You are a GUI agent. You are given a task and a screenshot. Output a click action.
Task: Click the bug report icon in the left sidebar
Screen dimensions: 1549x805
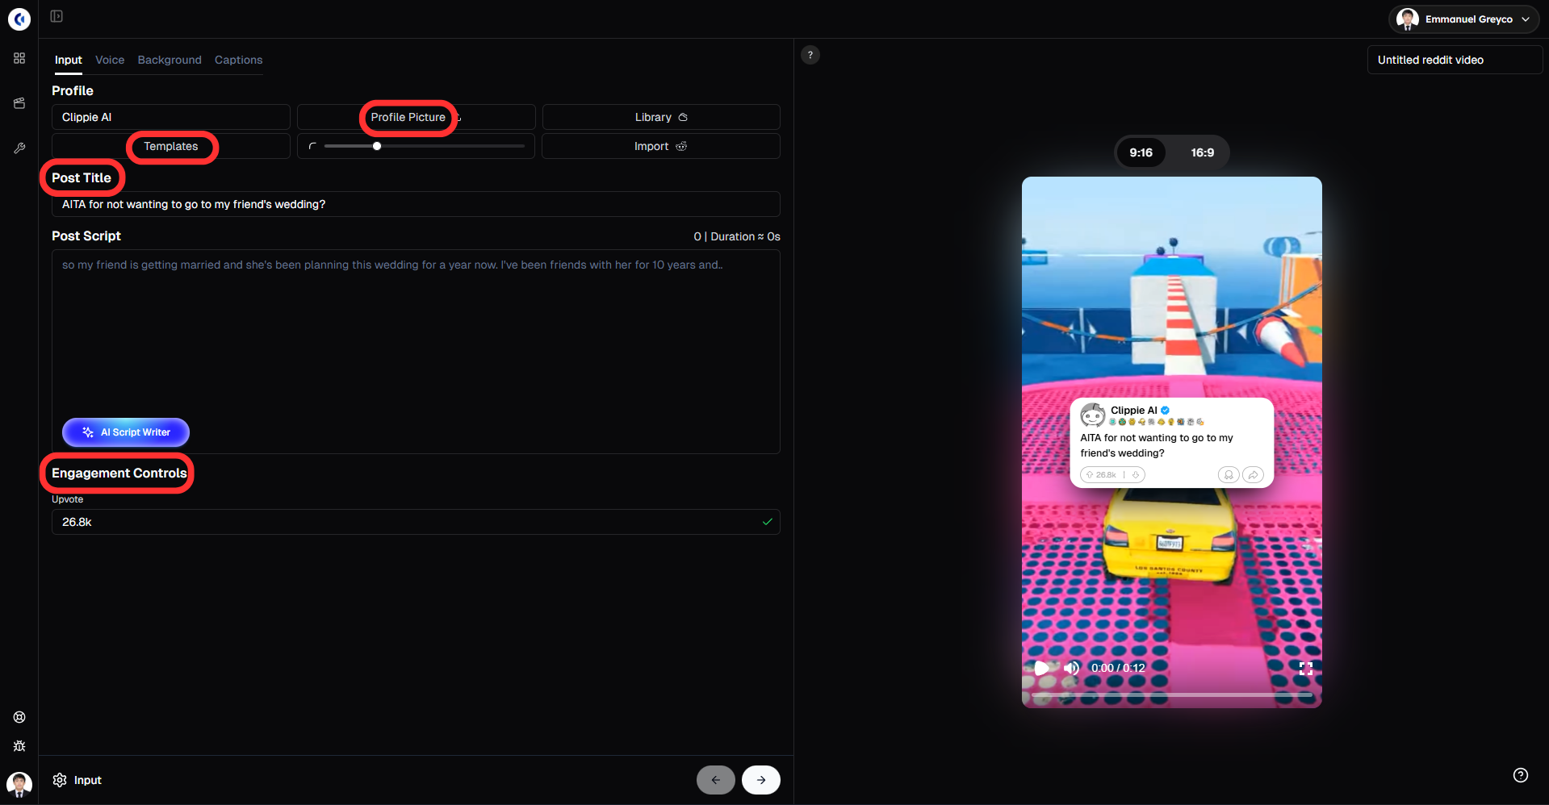(19, 746)
